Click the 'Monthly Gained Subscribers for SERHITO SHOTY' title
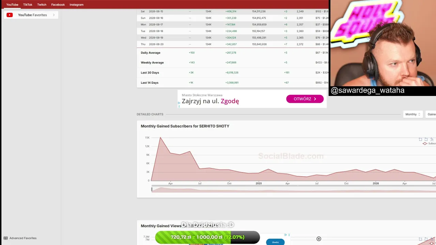This screenshot has width=436, height=245. point(185,126)
